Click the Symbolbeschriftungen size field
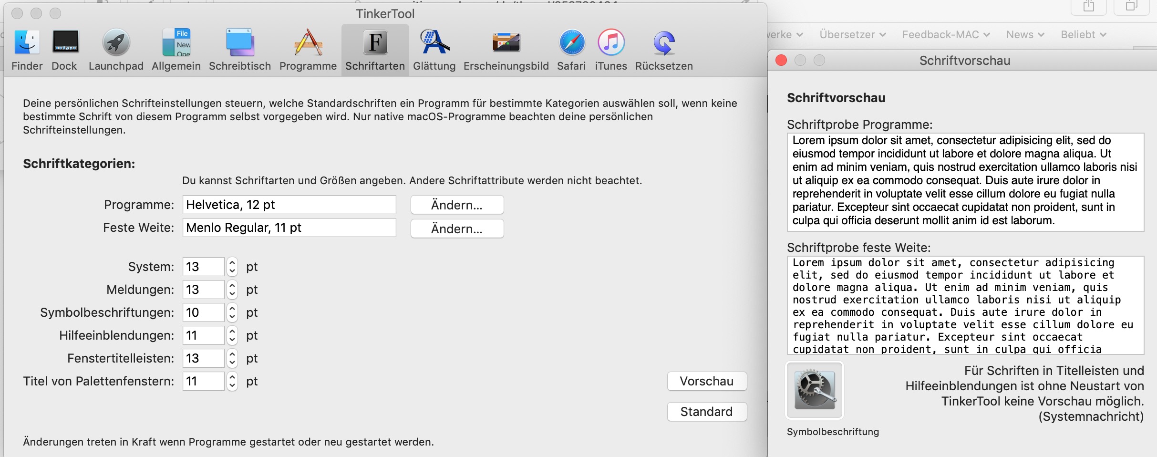The width and height of the screenshot is (1157, 457). 203,312
